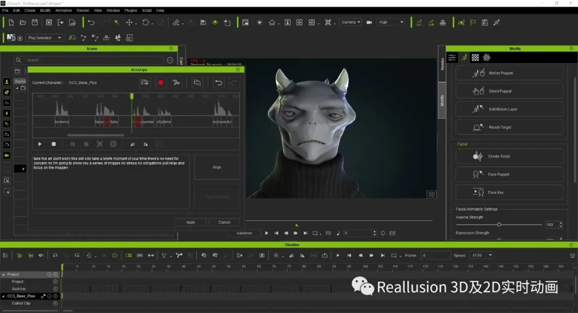Zoom out the AccuLips waveform

pos(73,144)
